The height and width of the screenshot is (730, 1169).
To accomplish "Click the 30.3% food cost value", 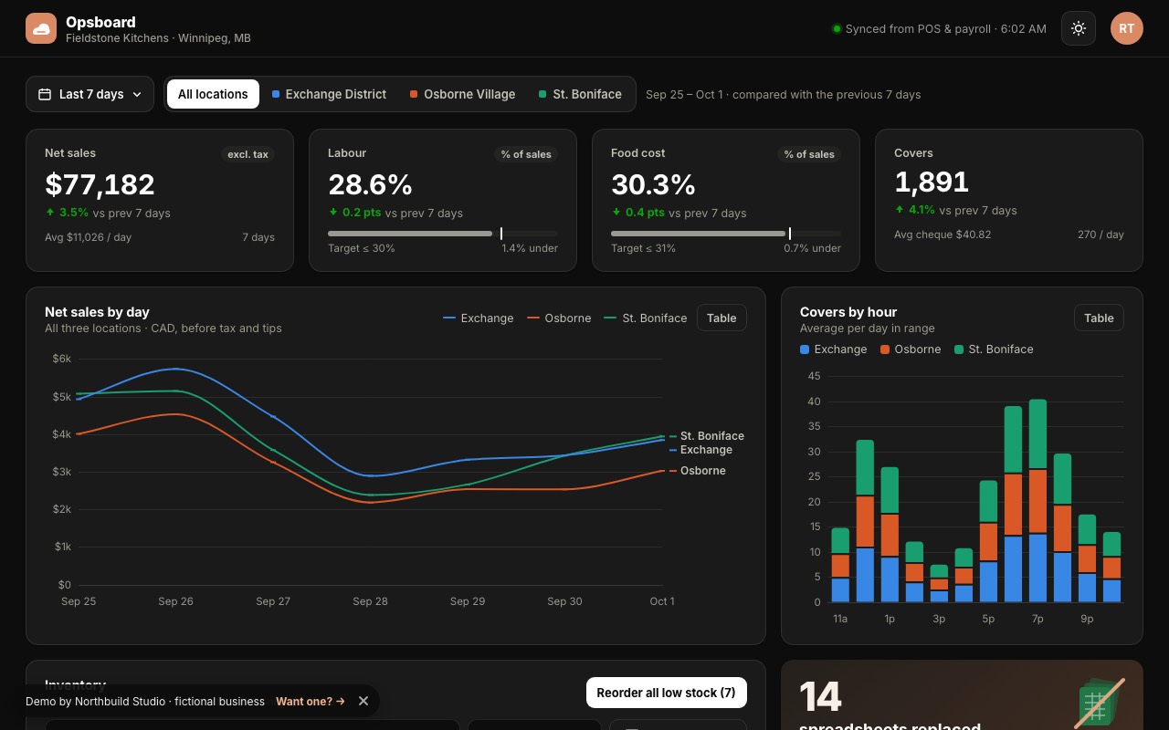I will tap(653, 184).
